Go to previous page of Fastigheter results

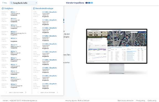tap(6, 92)
